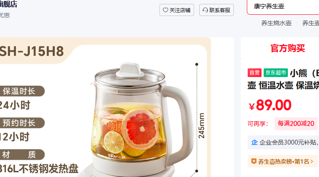Open the 官方购买 tab

(x=287, y=48)
